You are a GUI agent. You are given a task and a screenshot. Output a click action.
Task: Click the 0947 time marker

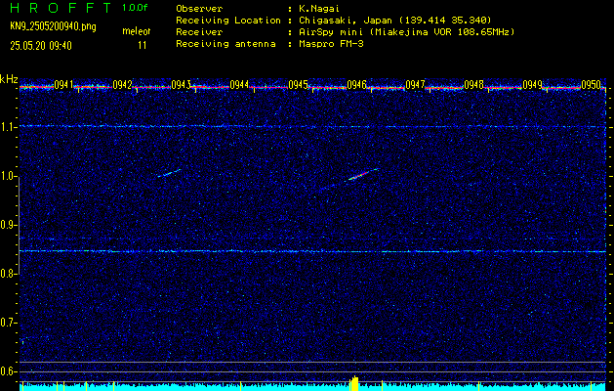415,84
